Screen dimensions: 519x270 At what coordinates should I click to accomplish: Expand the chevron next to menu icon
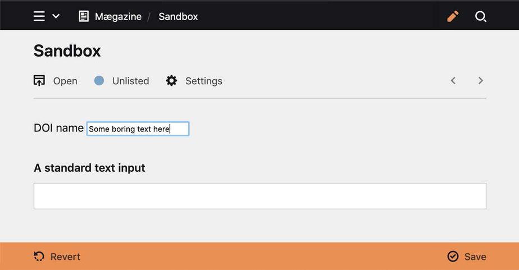pos(56,16)
